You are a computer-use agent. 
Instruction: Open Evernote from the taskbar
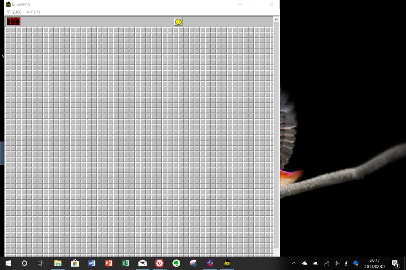point(176,263)
